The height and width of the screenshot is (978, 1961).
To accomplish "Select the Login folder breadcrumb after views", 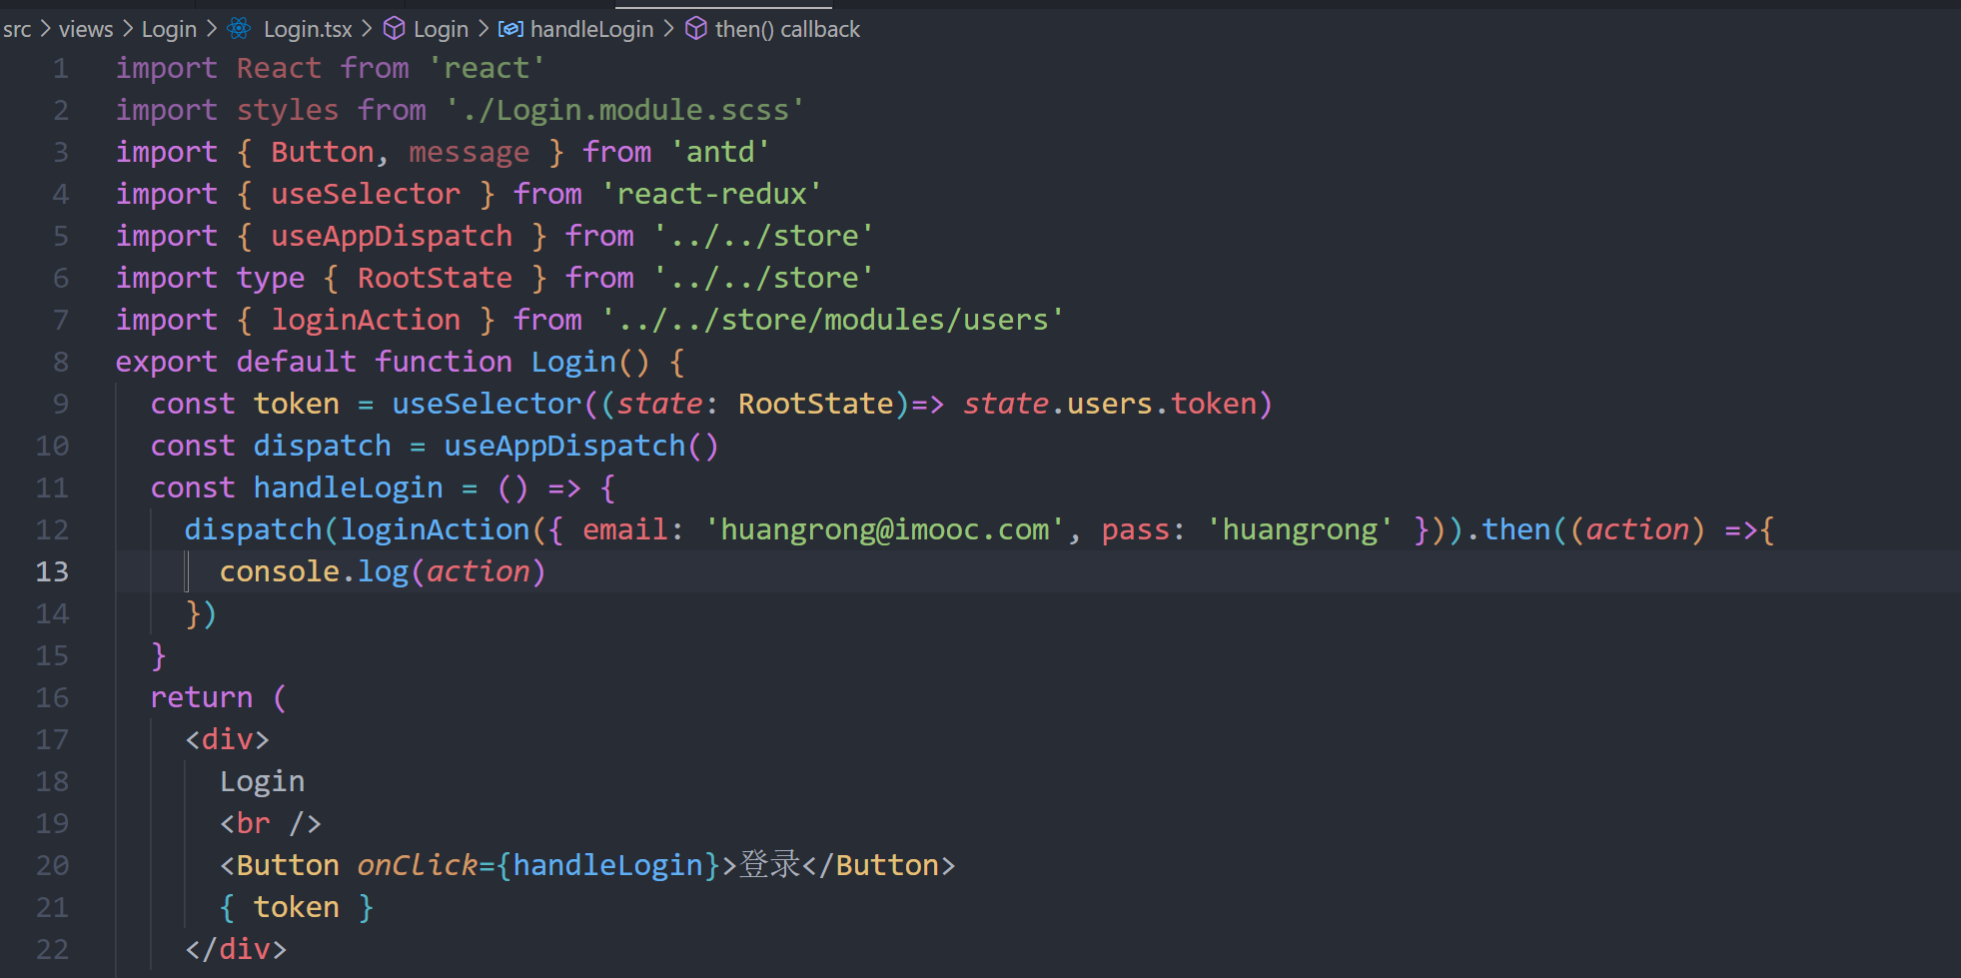I will coord(169,29).
